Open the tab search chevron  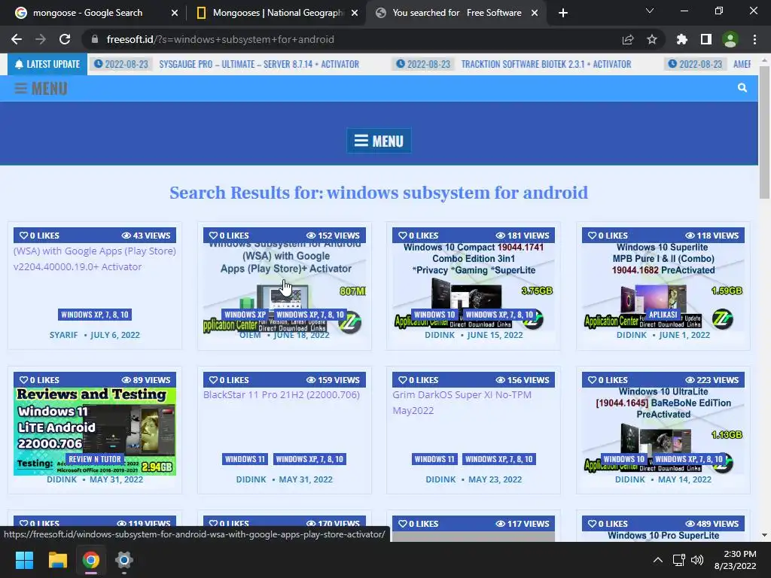pyautogui.click(x=650, y=11)
